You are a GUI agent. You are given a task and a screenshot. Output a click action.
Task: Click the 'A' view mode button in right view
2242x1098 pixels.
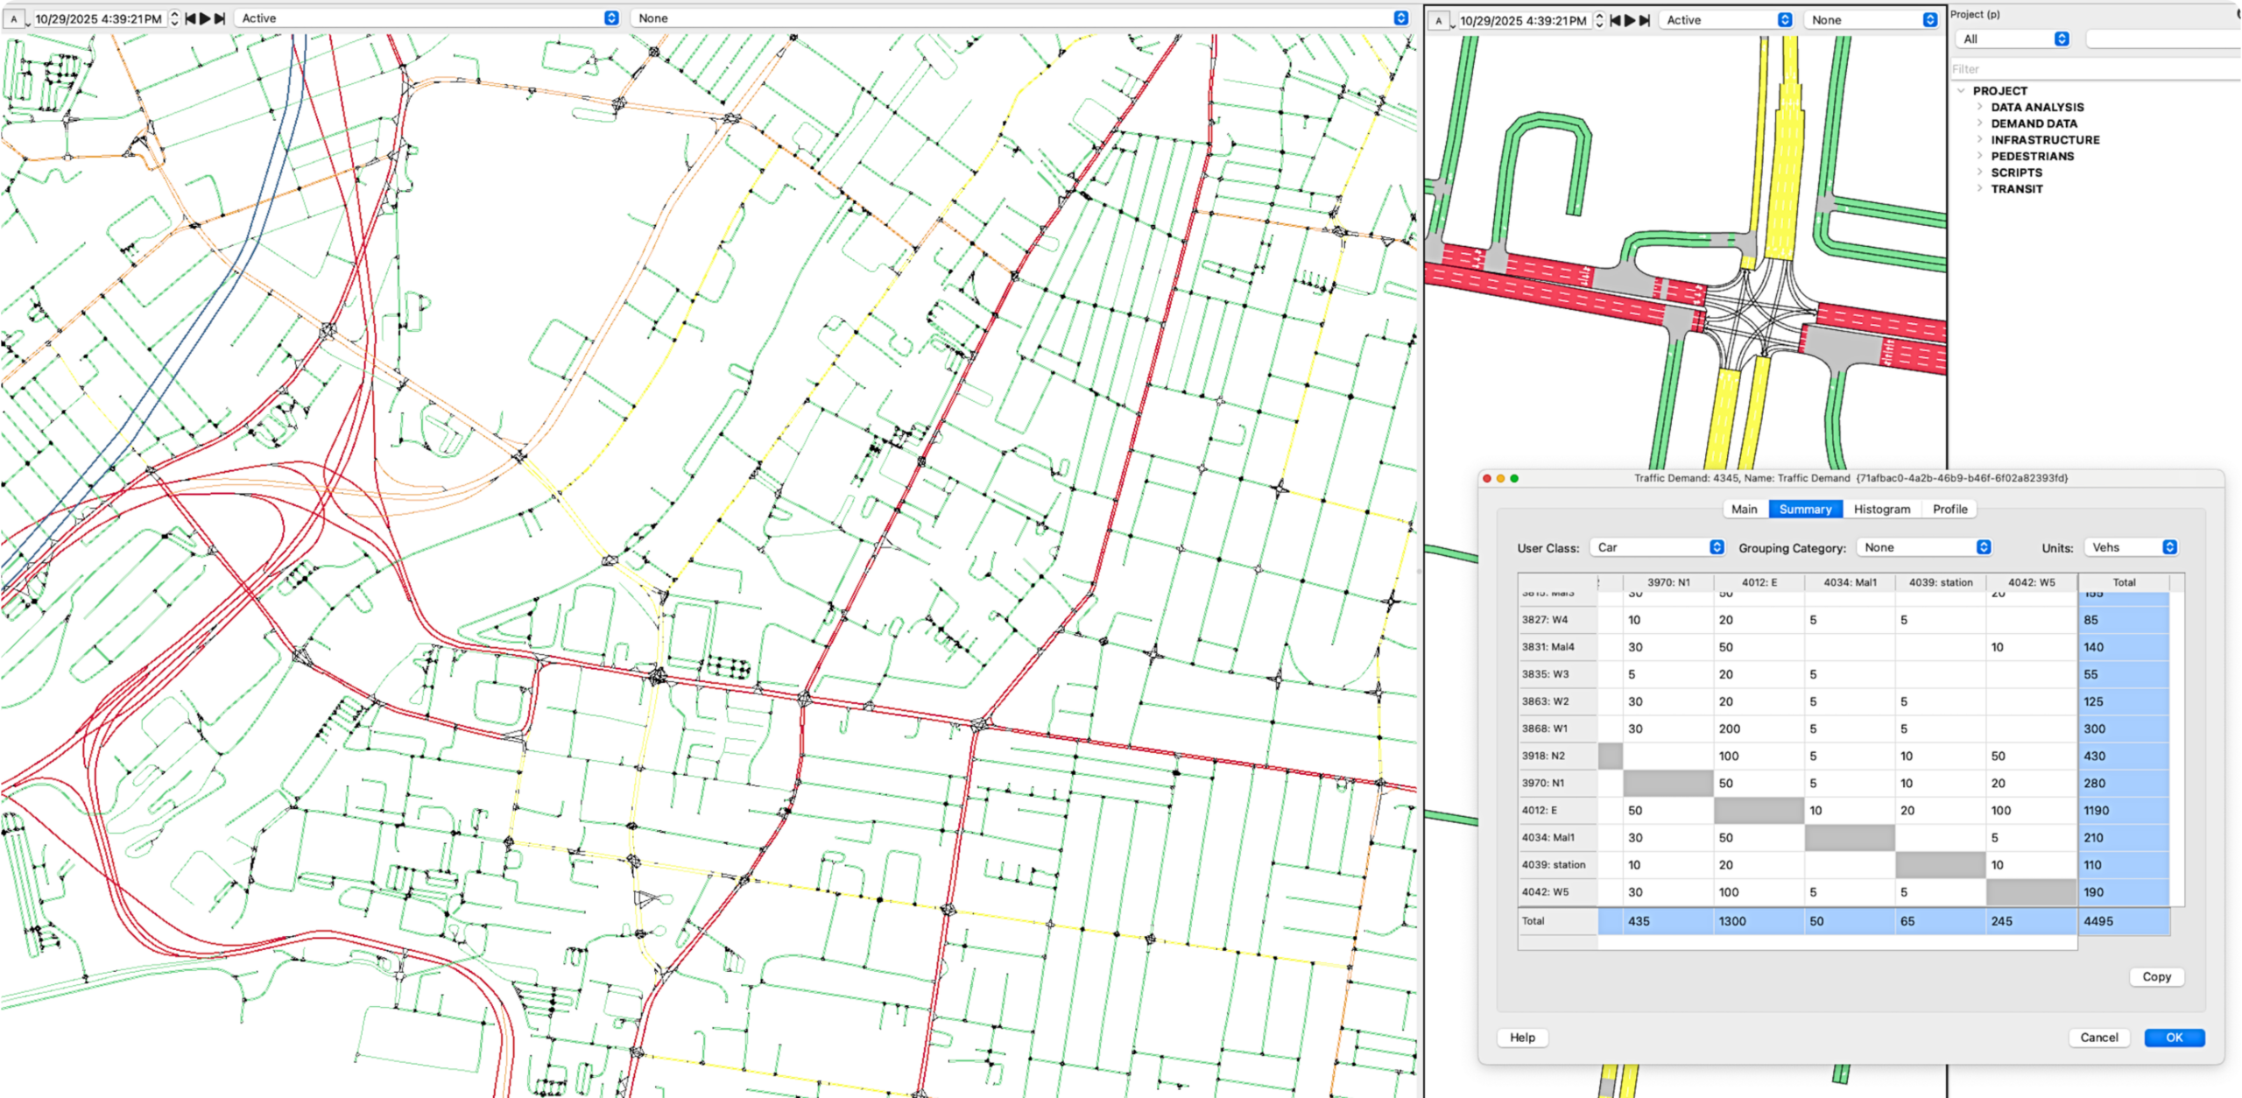(x=1438, y=20)
